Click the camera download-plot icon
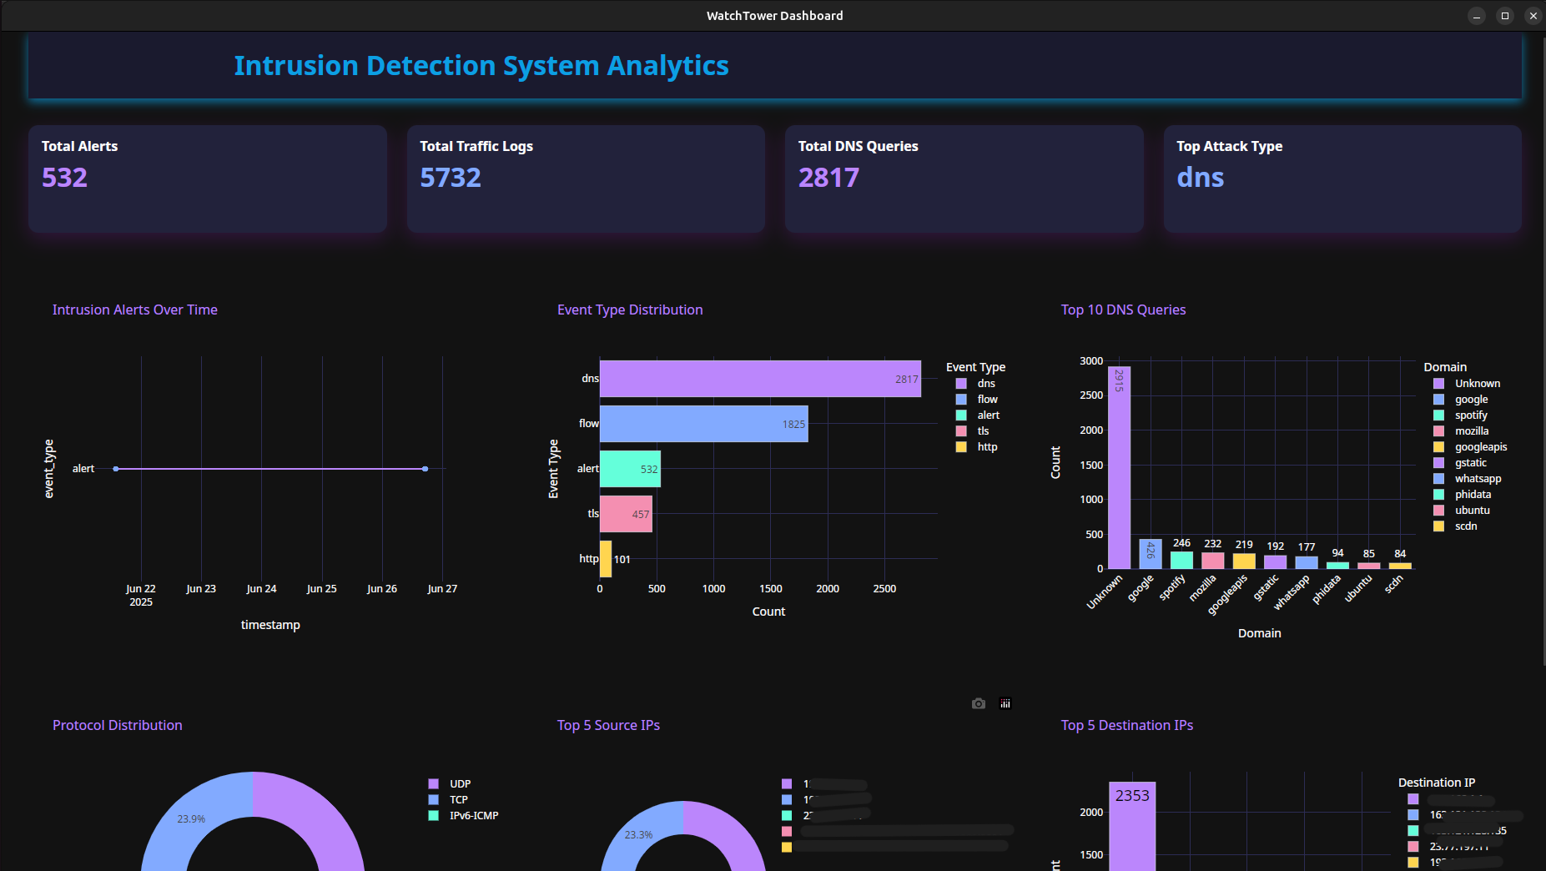The width and height of the screenshot is (1546, 871). [x=979, y=703]
